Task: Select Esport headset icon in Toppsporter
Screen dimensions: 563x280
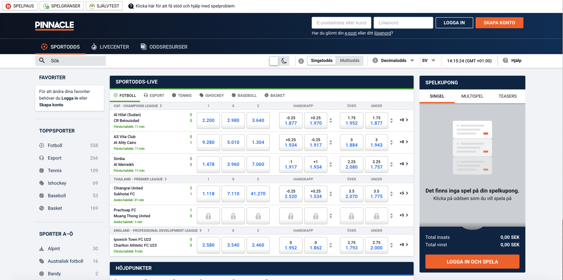Action: tap(41, 158)
